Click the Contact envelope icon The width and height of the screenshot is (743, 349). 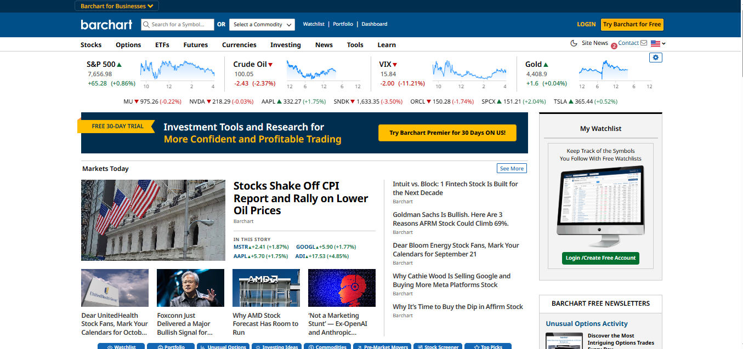coord(644,43)
